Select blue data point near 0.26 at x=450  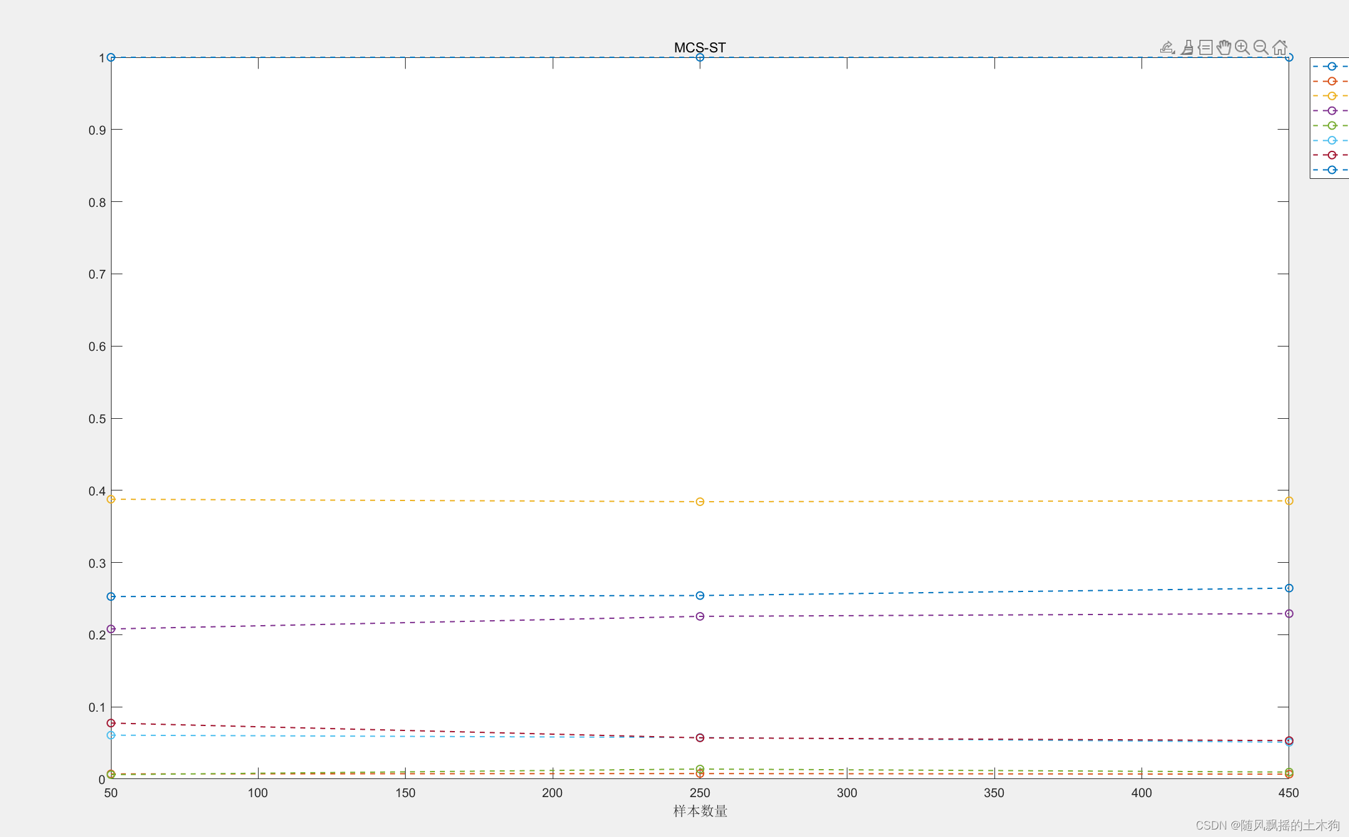(1289, 588)
